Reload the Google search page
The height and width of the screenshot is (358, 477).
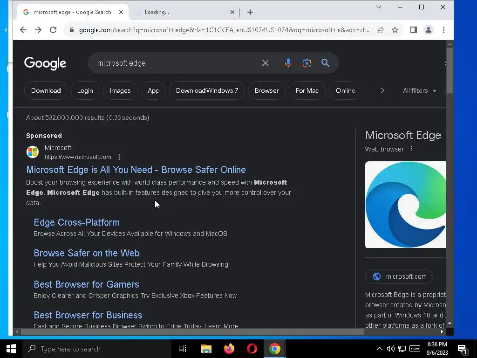coord(53,30)
